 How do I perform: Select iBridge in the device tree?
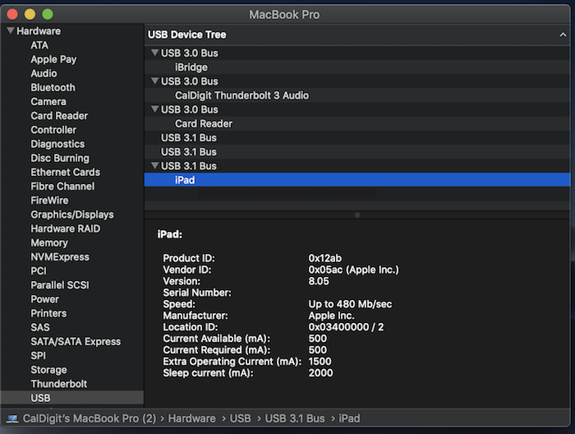(191, 67)
